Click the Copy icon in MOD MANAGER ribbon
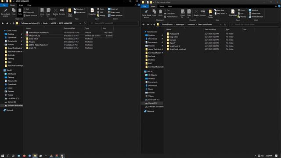This screenshot has width=281, height=158. 14,12
